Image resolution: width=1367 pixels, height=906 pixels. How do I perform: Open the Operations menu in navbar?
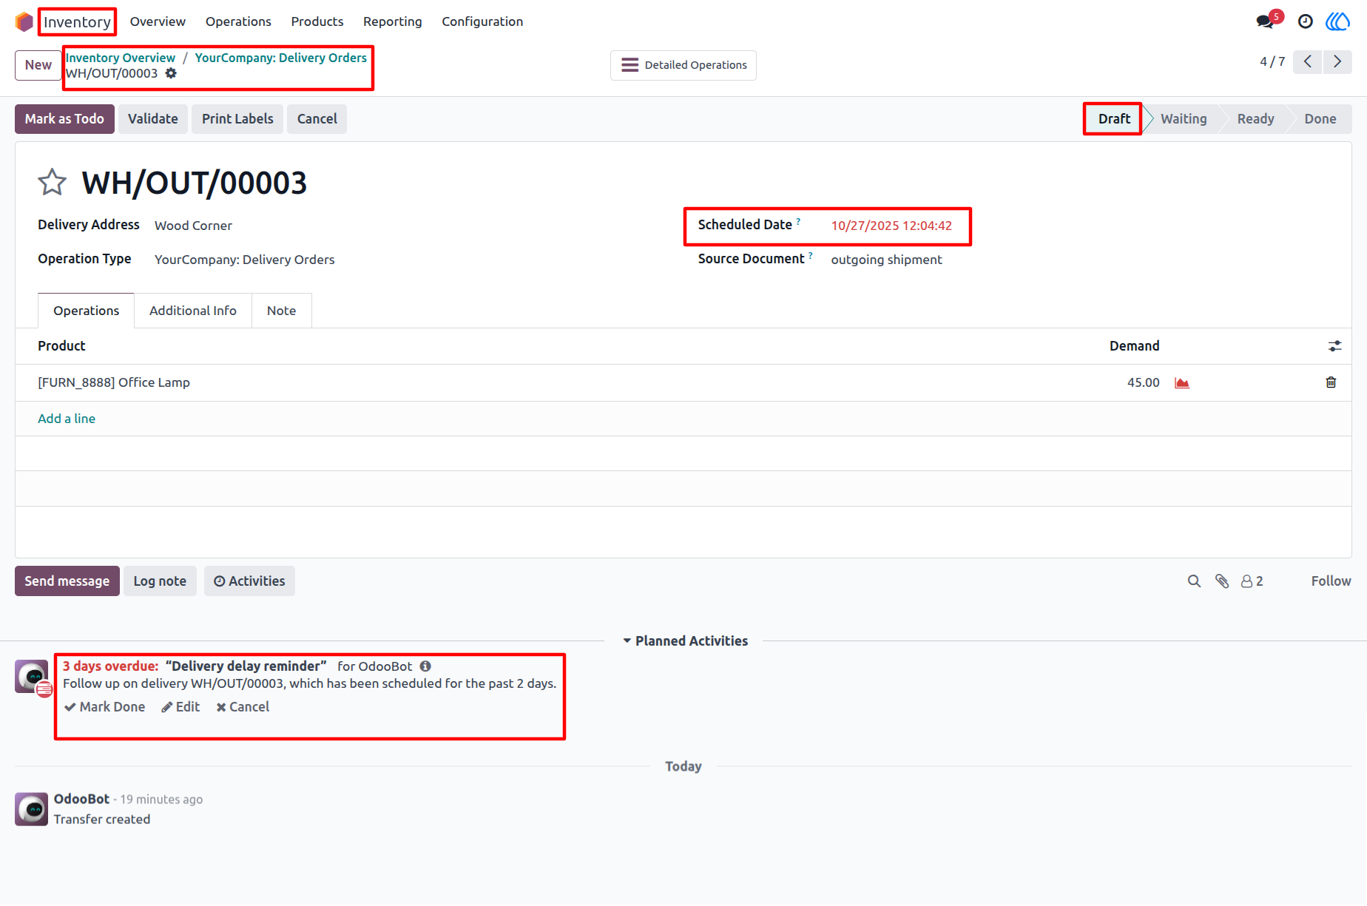coord(238,21)
